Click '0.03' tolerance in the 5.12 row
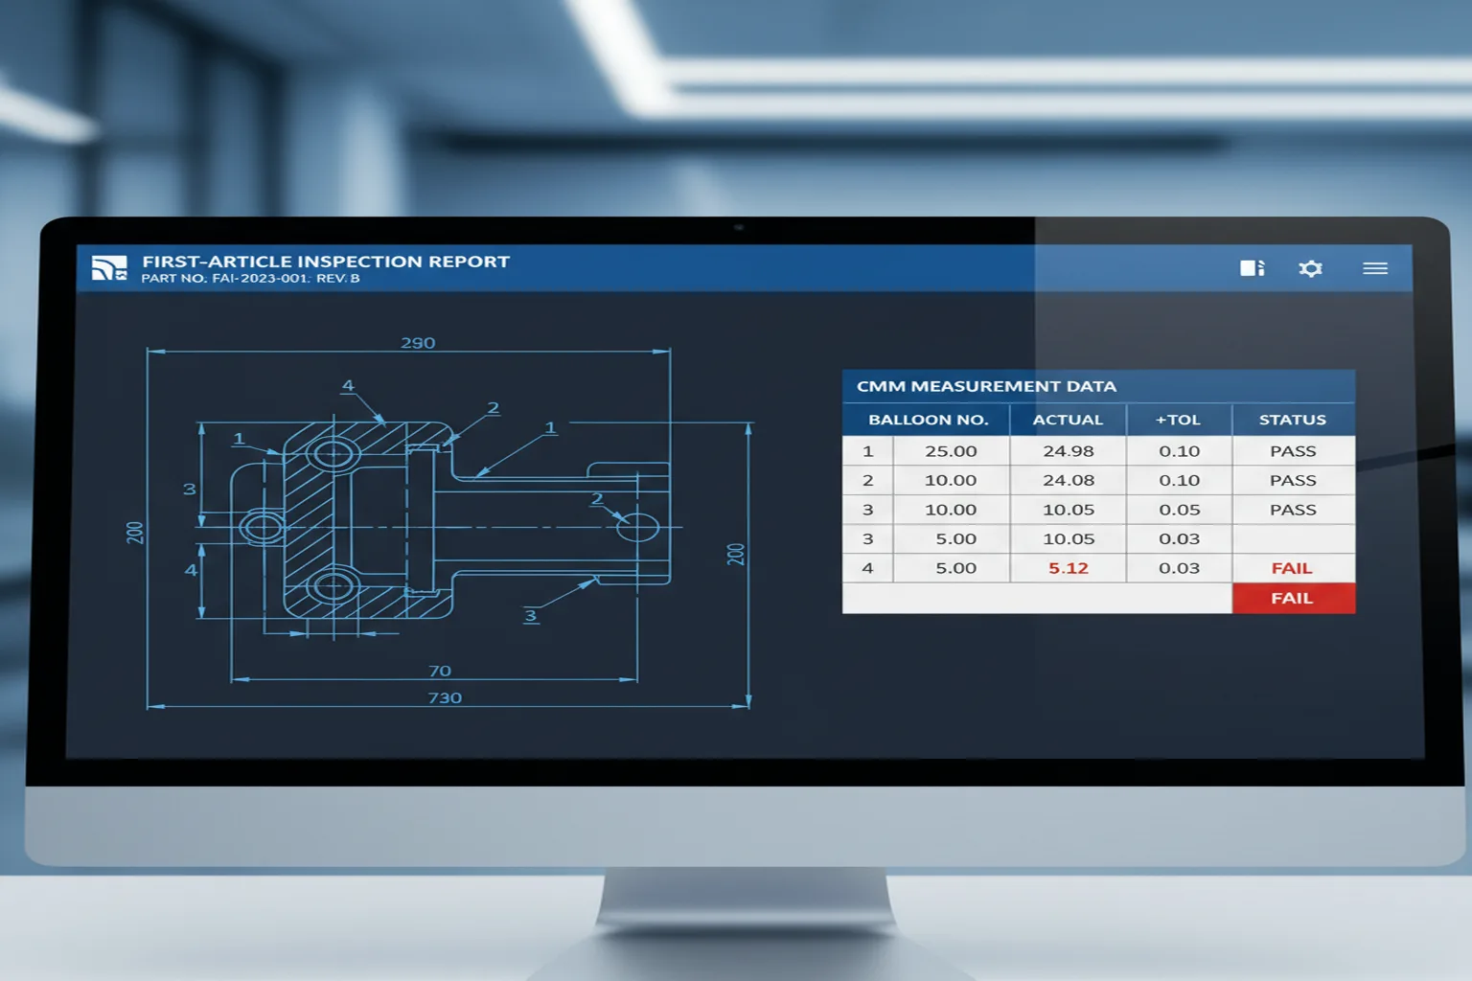The image size is (1472, 981). point(1179,568)
